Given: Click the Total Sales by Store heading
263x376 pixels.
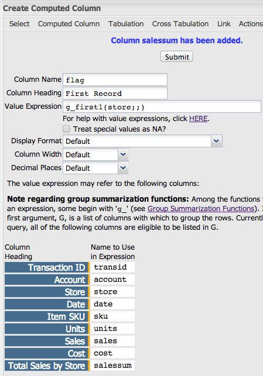Looking at the screenshot, I should [47, 365].
